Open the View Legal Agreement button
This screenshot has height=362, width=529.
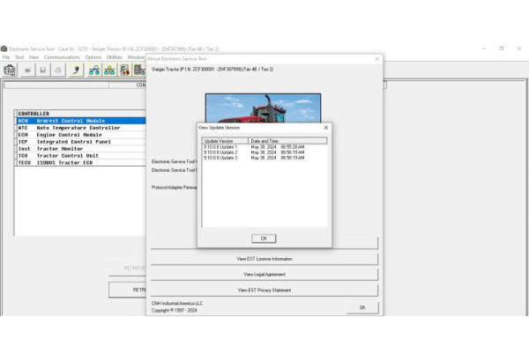(x=264, y=275)
